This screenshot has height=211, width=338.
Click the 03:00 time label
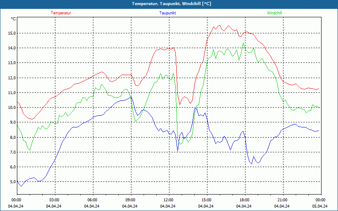(54, 200)
